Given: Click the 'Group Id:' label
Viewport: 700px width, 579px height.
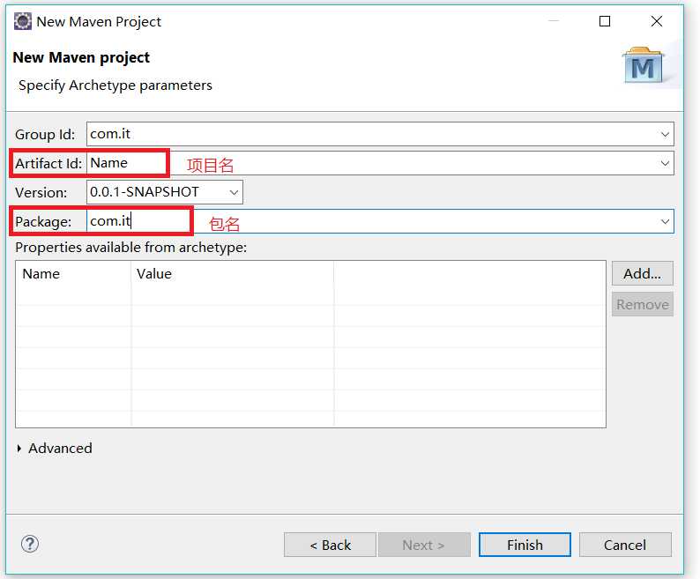Looking at the screenshot, I should tap(45, 134).
